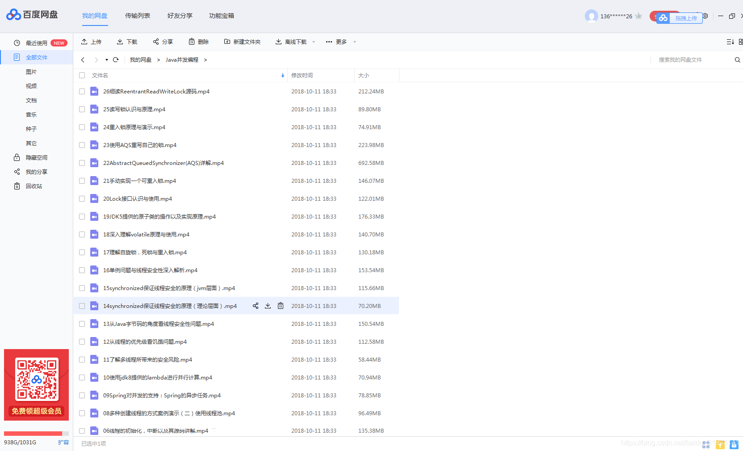Open 文档 category in sidebar
Image resolution: width=743 pixels, height=451 pixels.
(x=31, y=100)
